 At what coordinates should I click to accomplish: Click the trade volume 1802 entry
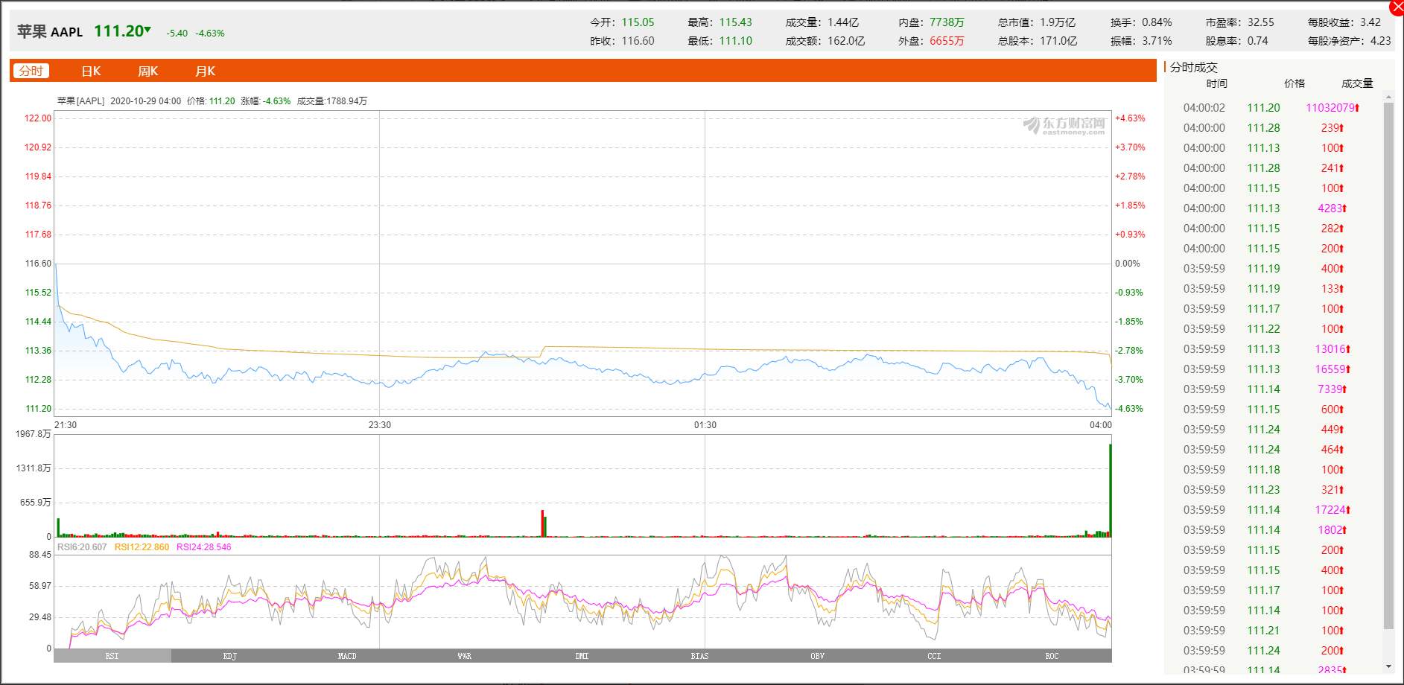click(x=1331, y=530)
